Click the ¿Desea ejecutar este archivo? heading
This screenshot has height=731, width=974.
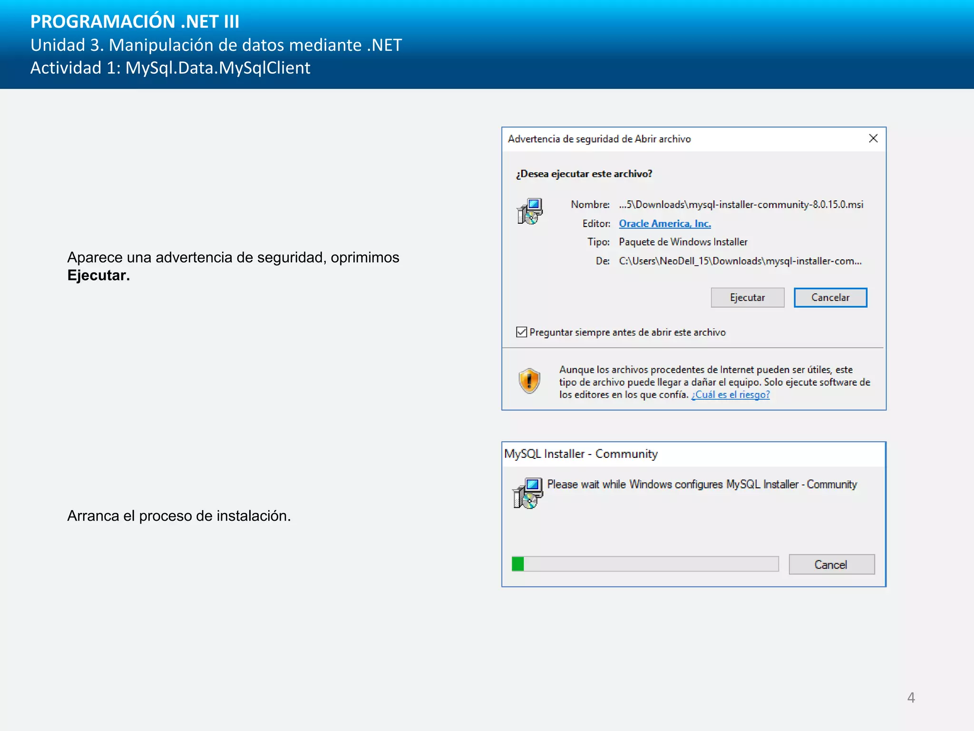[584, 174]
